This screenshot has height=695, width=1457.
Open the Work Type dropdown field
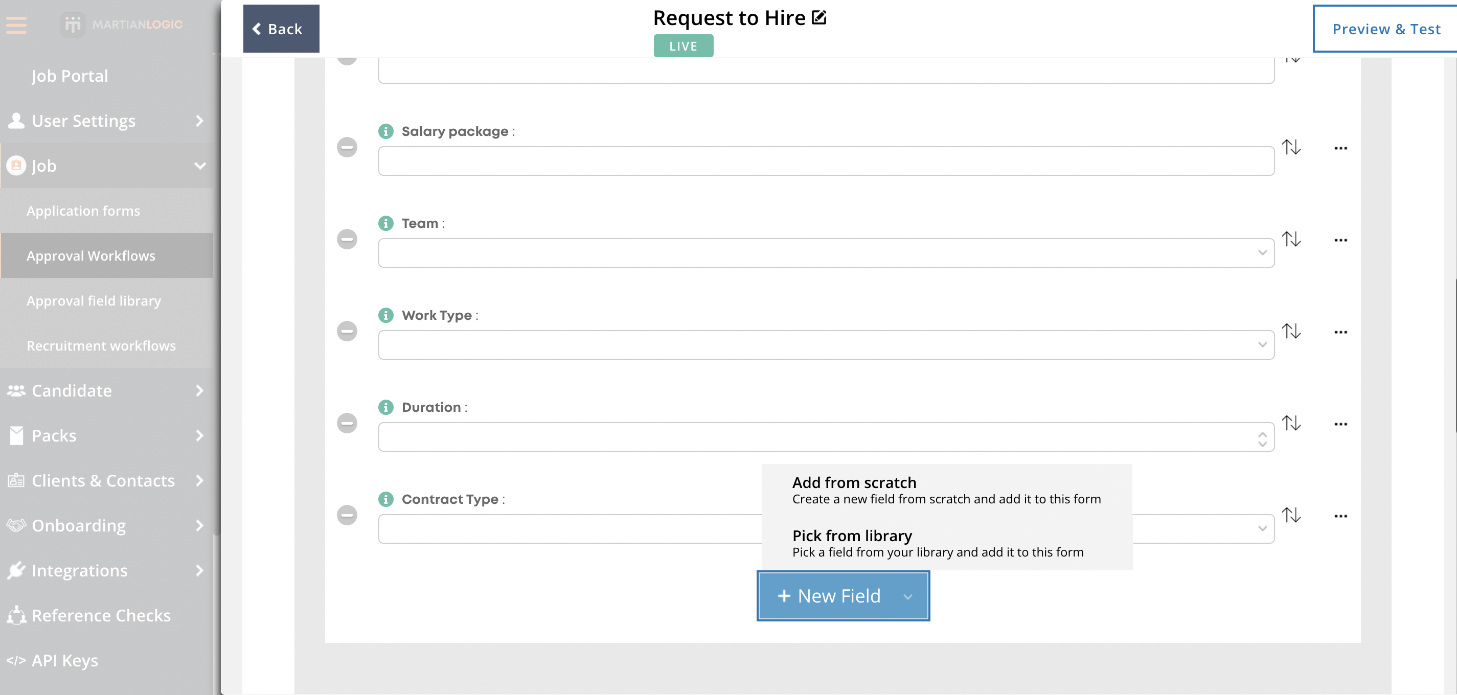point(825,345)
